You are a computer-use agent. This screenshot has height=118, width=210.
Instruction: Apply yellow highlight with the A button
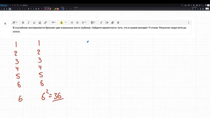pyautogui.click(x=61, y=23)
